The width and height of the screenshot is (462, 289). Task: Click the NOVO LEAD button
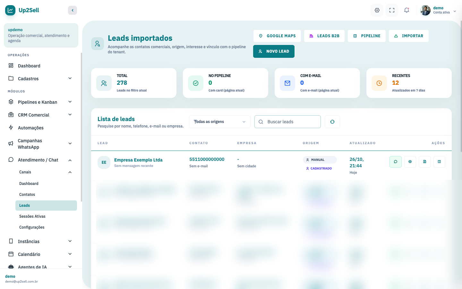(x=274, y=51)
